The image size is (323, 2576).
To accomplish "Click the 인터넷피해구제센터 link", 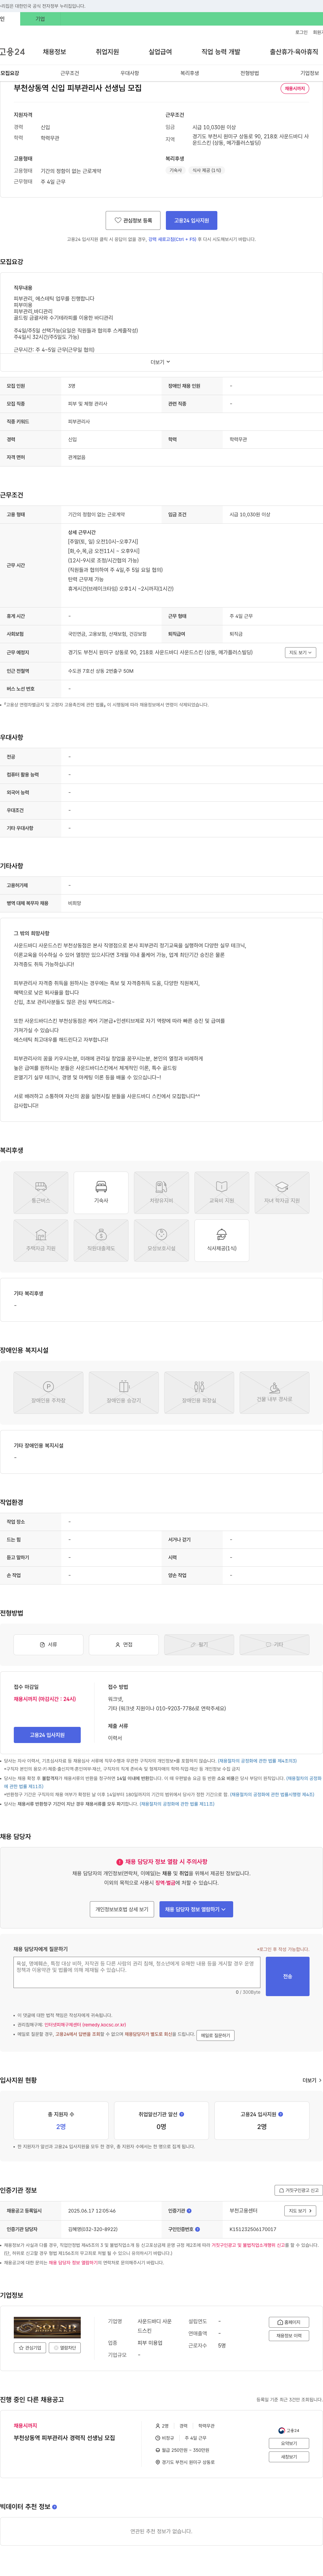I will 85,2025.
